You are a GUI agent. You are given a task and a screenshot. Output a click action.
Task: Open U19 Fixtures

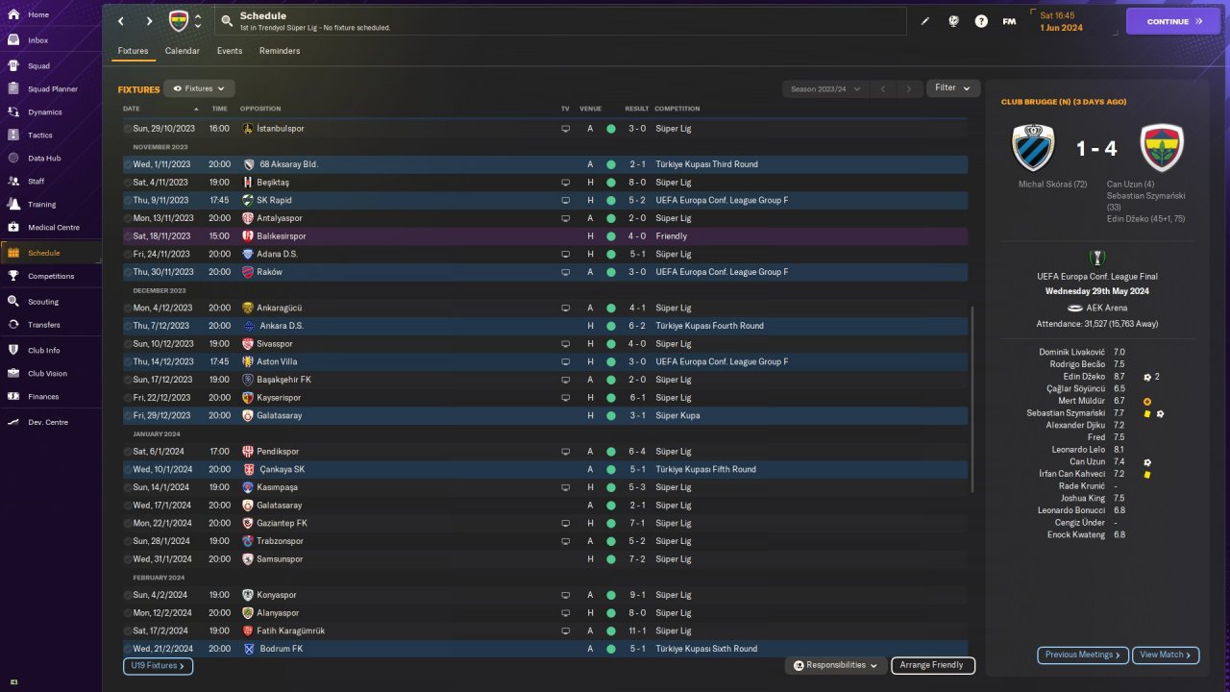click(158, 665)
